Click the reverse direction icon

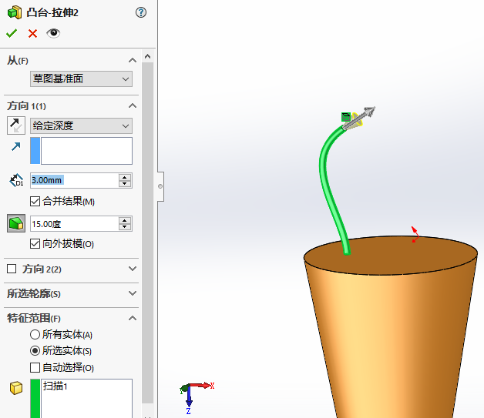pyautogui.click(x=16, y=125)
